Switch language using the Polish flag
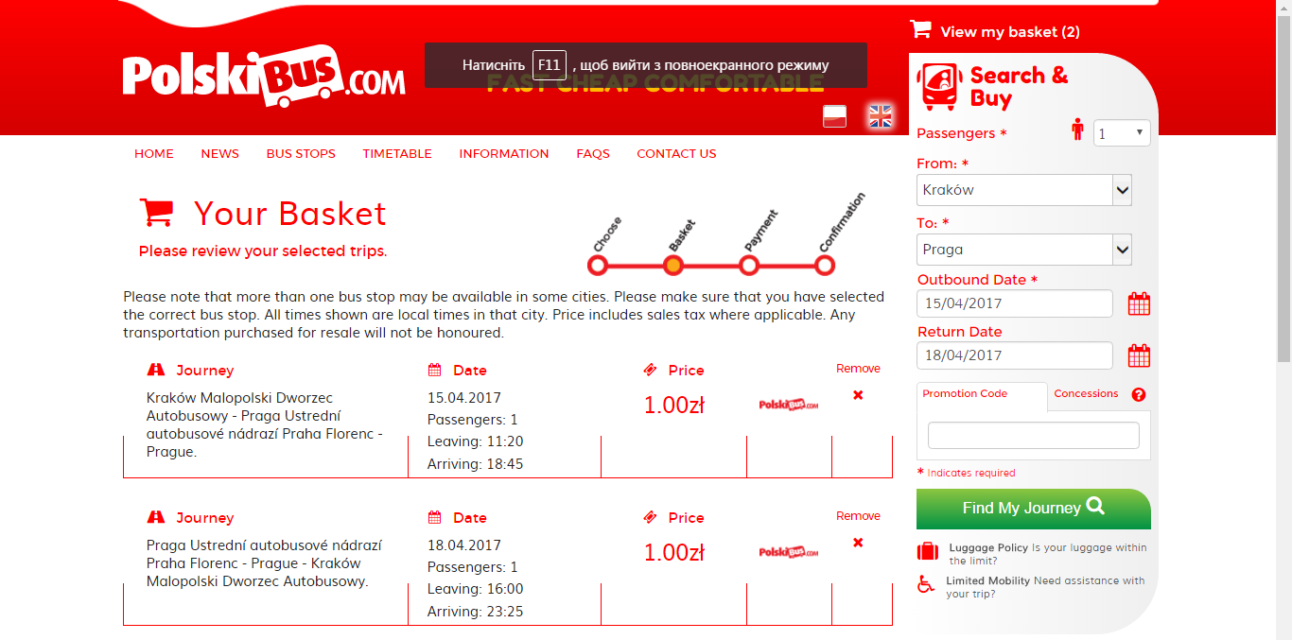This screenshot has height=640, width=1292. pos(834,116)
